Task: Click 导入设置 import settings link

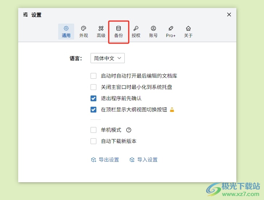Action: [x=144, y=160]
